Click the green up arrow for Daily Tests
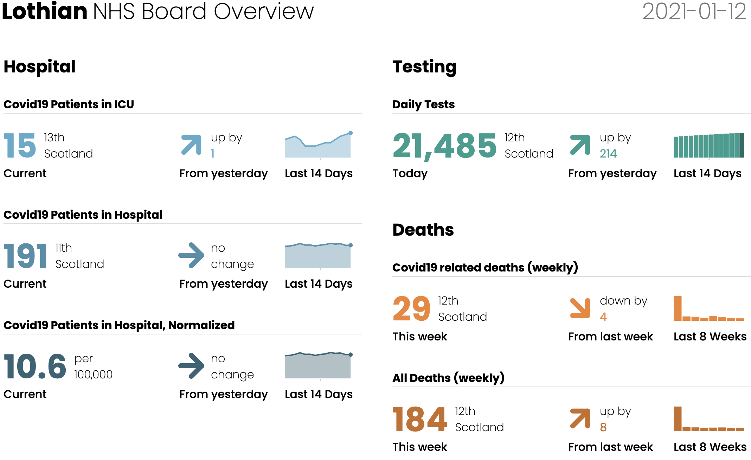The height and width of the screenshot is (460, 751). [580, 145]
